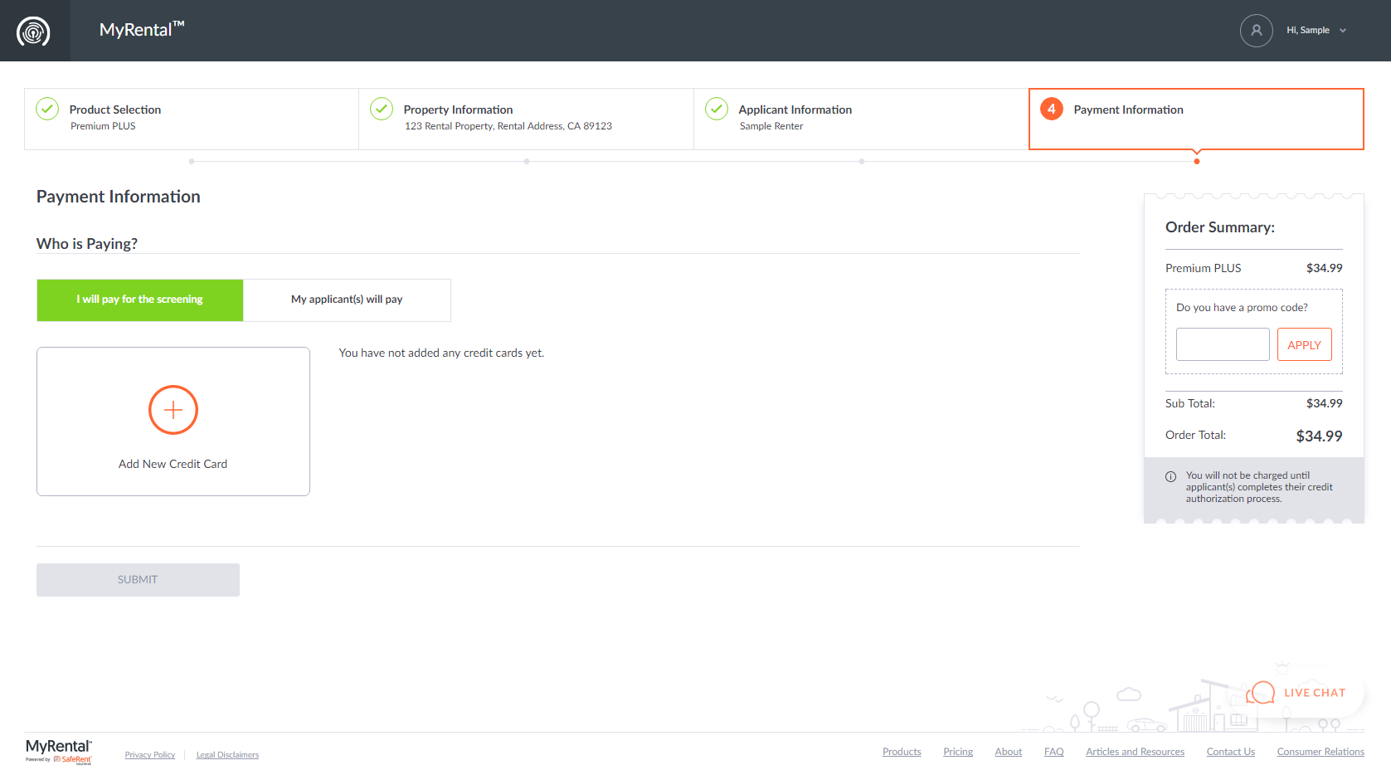Select "I will pay for the screening"
Image resolution: width=1391 pixels, height=770 pixels.
pyautogui.click(x=140, y=300)
